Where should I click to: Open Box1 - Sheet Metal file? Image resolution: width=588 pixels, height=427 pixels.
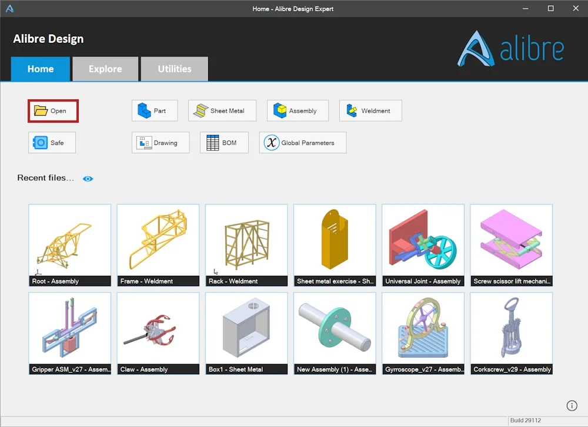coord(246,334)
